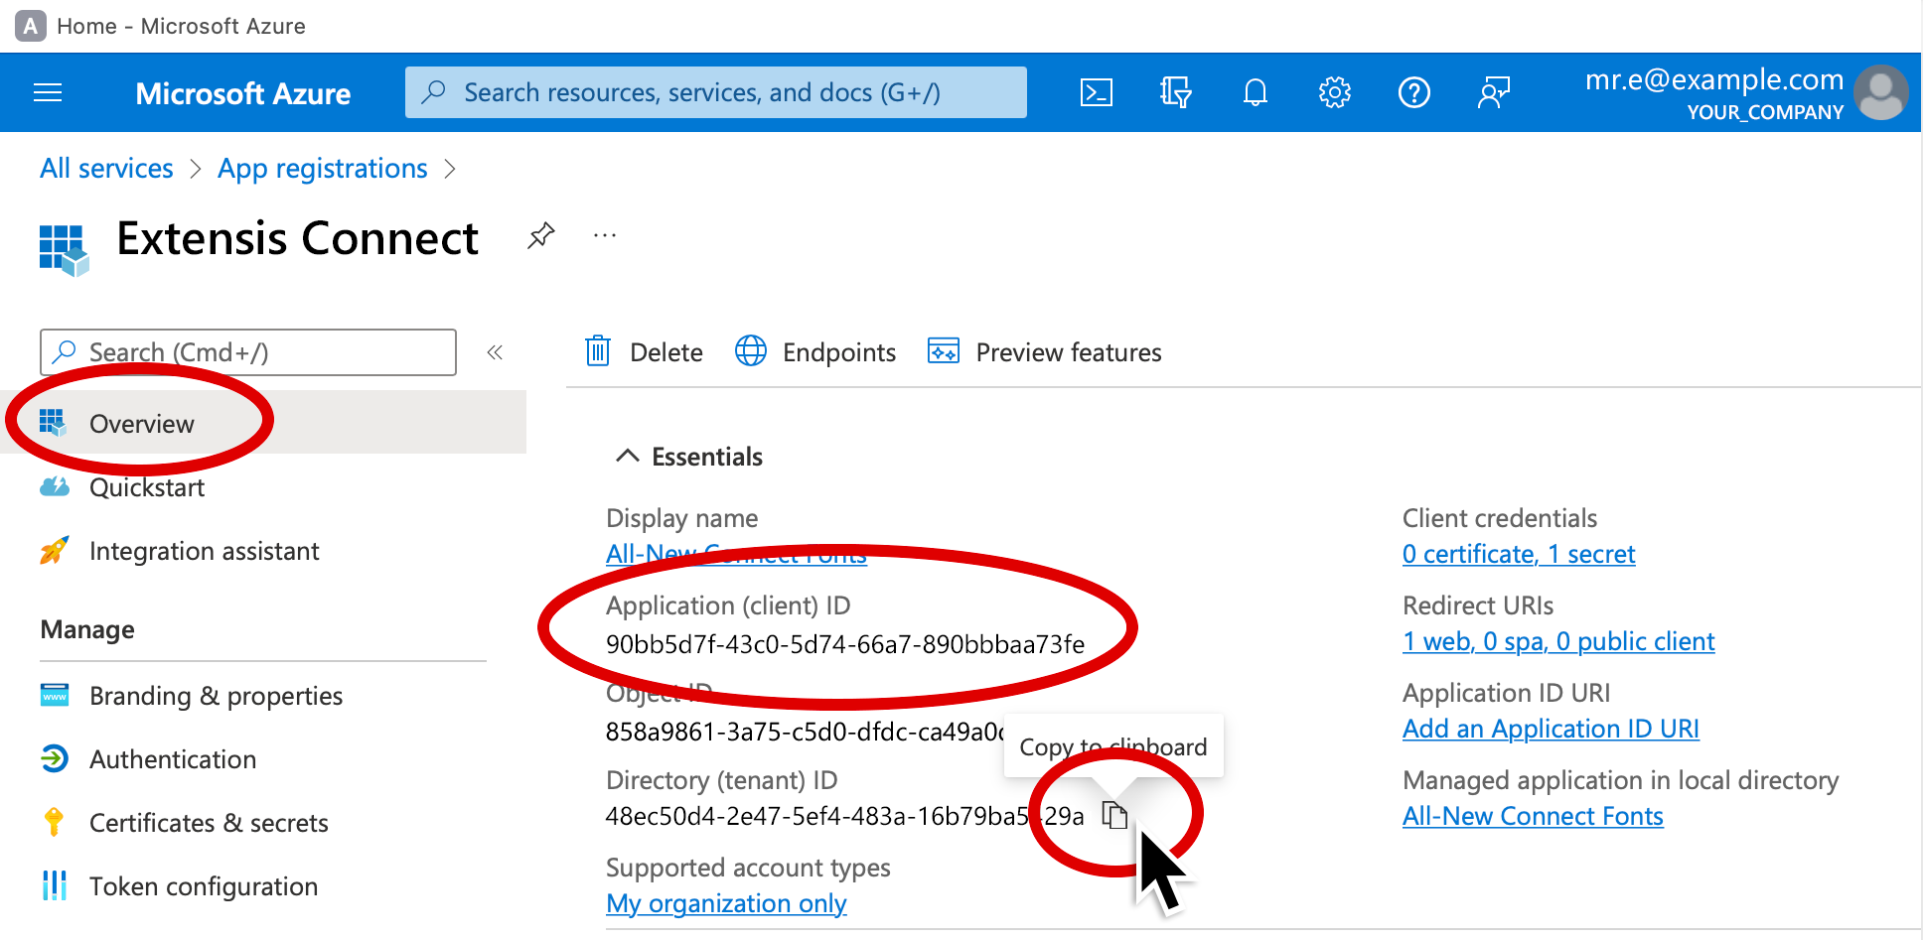
Task: Click the Microsoft Azure home logo text
Action: click(x=243, y=93)
